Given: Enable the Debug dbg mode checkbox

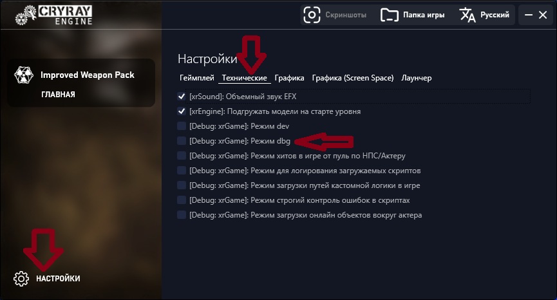Looking at the screenshot, I should (x=182, y=141).
